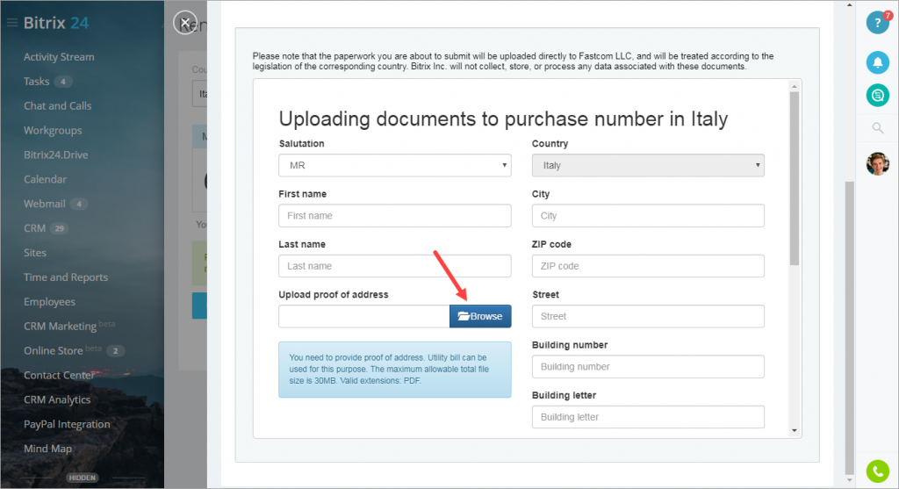Click the First name input field

click(x=395, y=216)
